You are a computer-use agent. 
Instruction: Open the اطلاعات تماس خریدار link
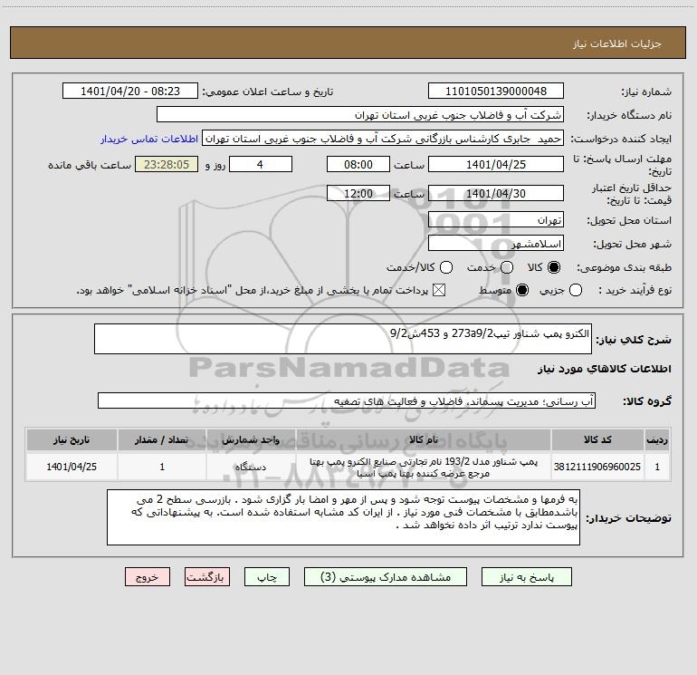click(149, 139)
